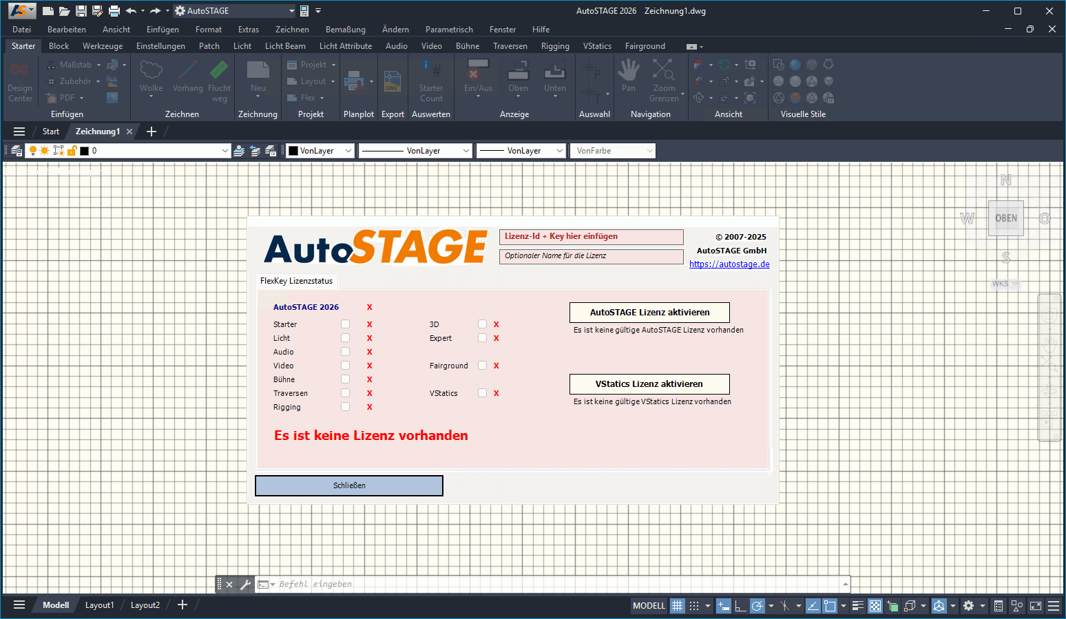Viewport: 1066px width, 619px height.
Task: Open the VonLayer linetype dropdown
Action: 466,151
